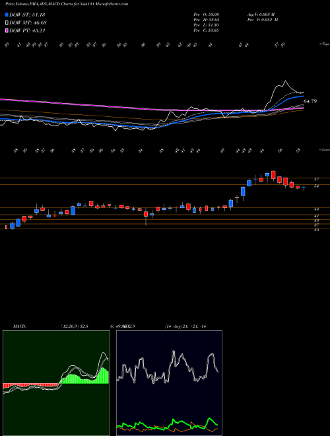Click the 64.79 EMA price label

310,101
